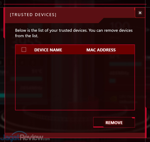This screenshot has height=142, width=150.
Task: Sort by the MAC ADDRESS column header
Action: [x=101, y=50]
